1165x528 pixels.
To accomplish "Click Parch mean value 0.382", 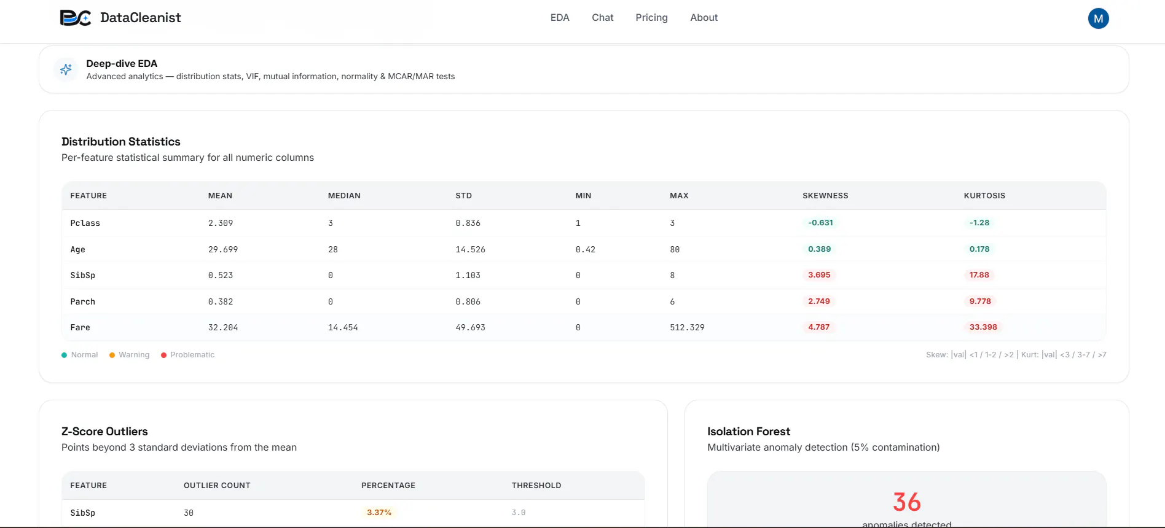I will point(221,302).
